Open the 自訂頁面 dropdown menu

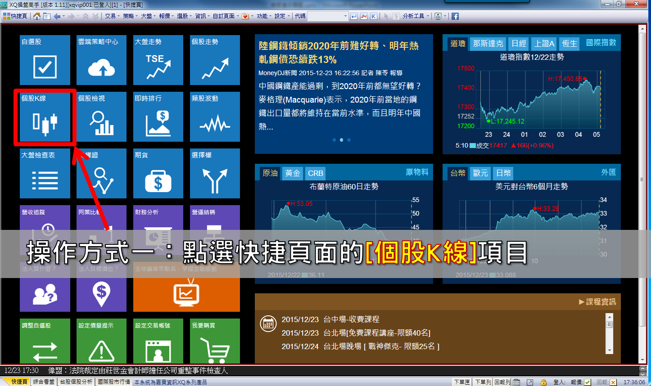pos(226,16)
